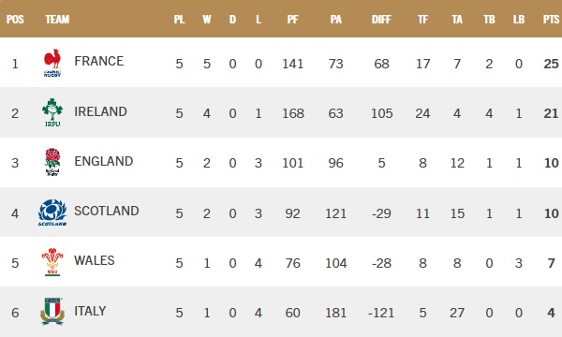Image resolution: width=562 pixels, height=337 pixels.
Task: Select the SCOTLAND team name
Action: [107, 211]
